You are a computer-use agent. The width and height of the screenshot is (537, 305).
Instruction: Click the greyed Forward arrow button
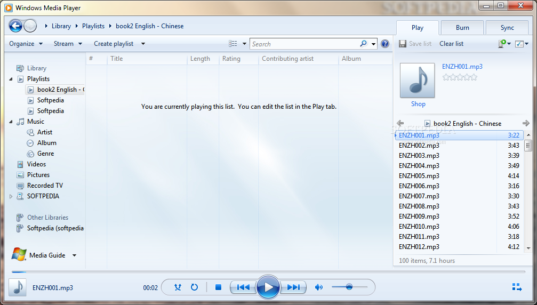coord(30,26)
